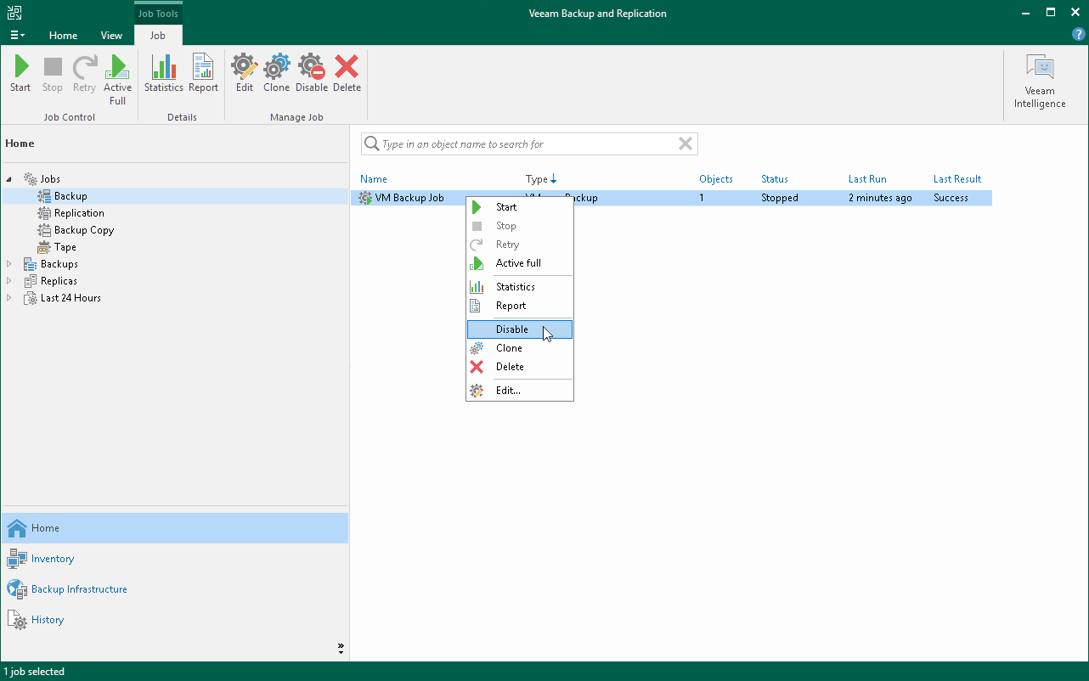The image size is (1089, 681).
Task: Choose Retry in the context menu
Action: click(x=520, y=245)
